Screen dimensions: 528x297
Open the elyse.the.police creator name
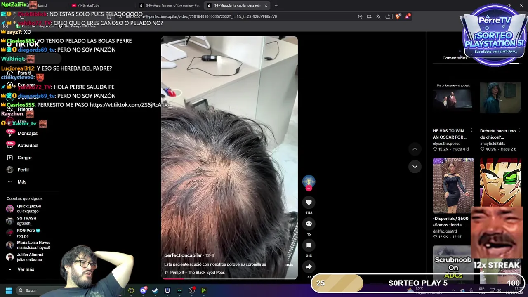click(446, 144)
